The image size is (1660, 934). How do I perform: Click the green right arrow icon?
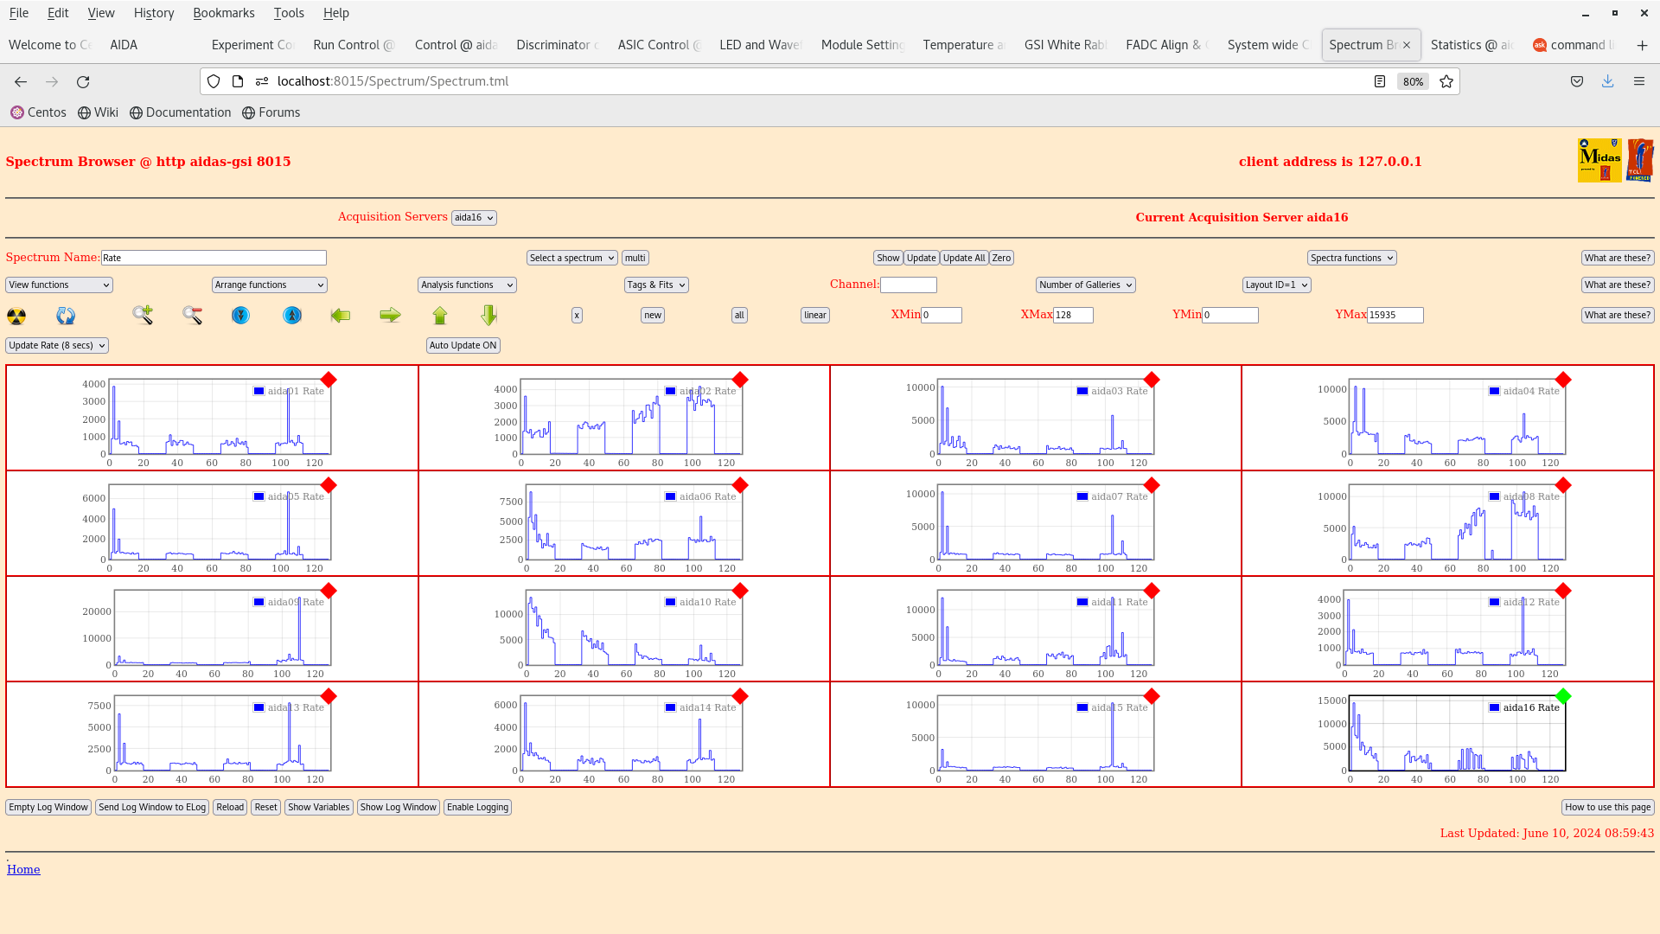click(x=390, y=316)
